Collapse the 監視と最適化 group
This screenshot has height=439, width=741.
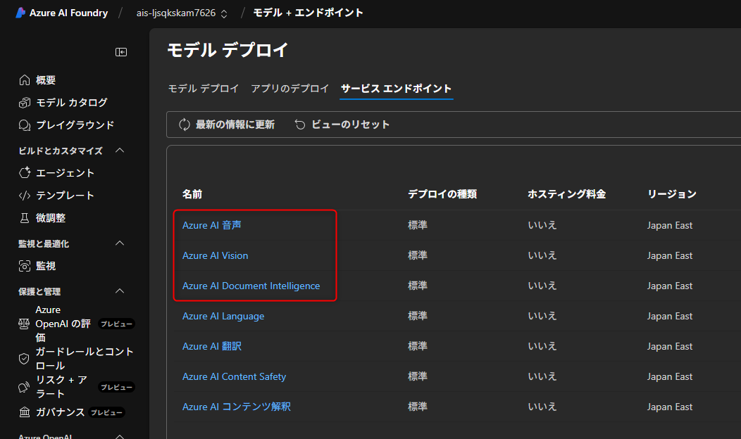120,243
